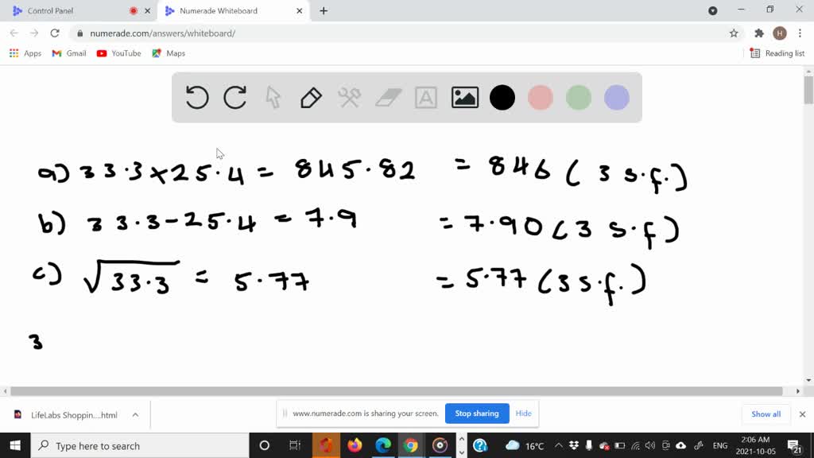Open the shapes tools icon
The image size is (814, 458).
(x=349, y=97)
